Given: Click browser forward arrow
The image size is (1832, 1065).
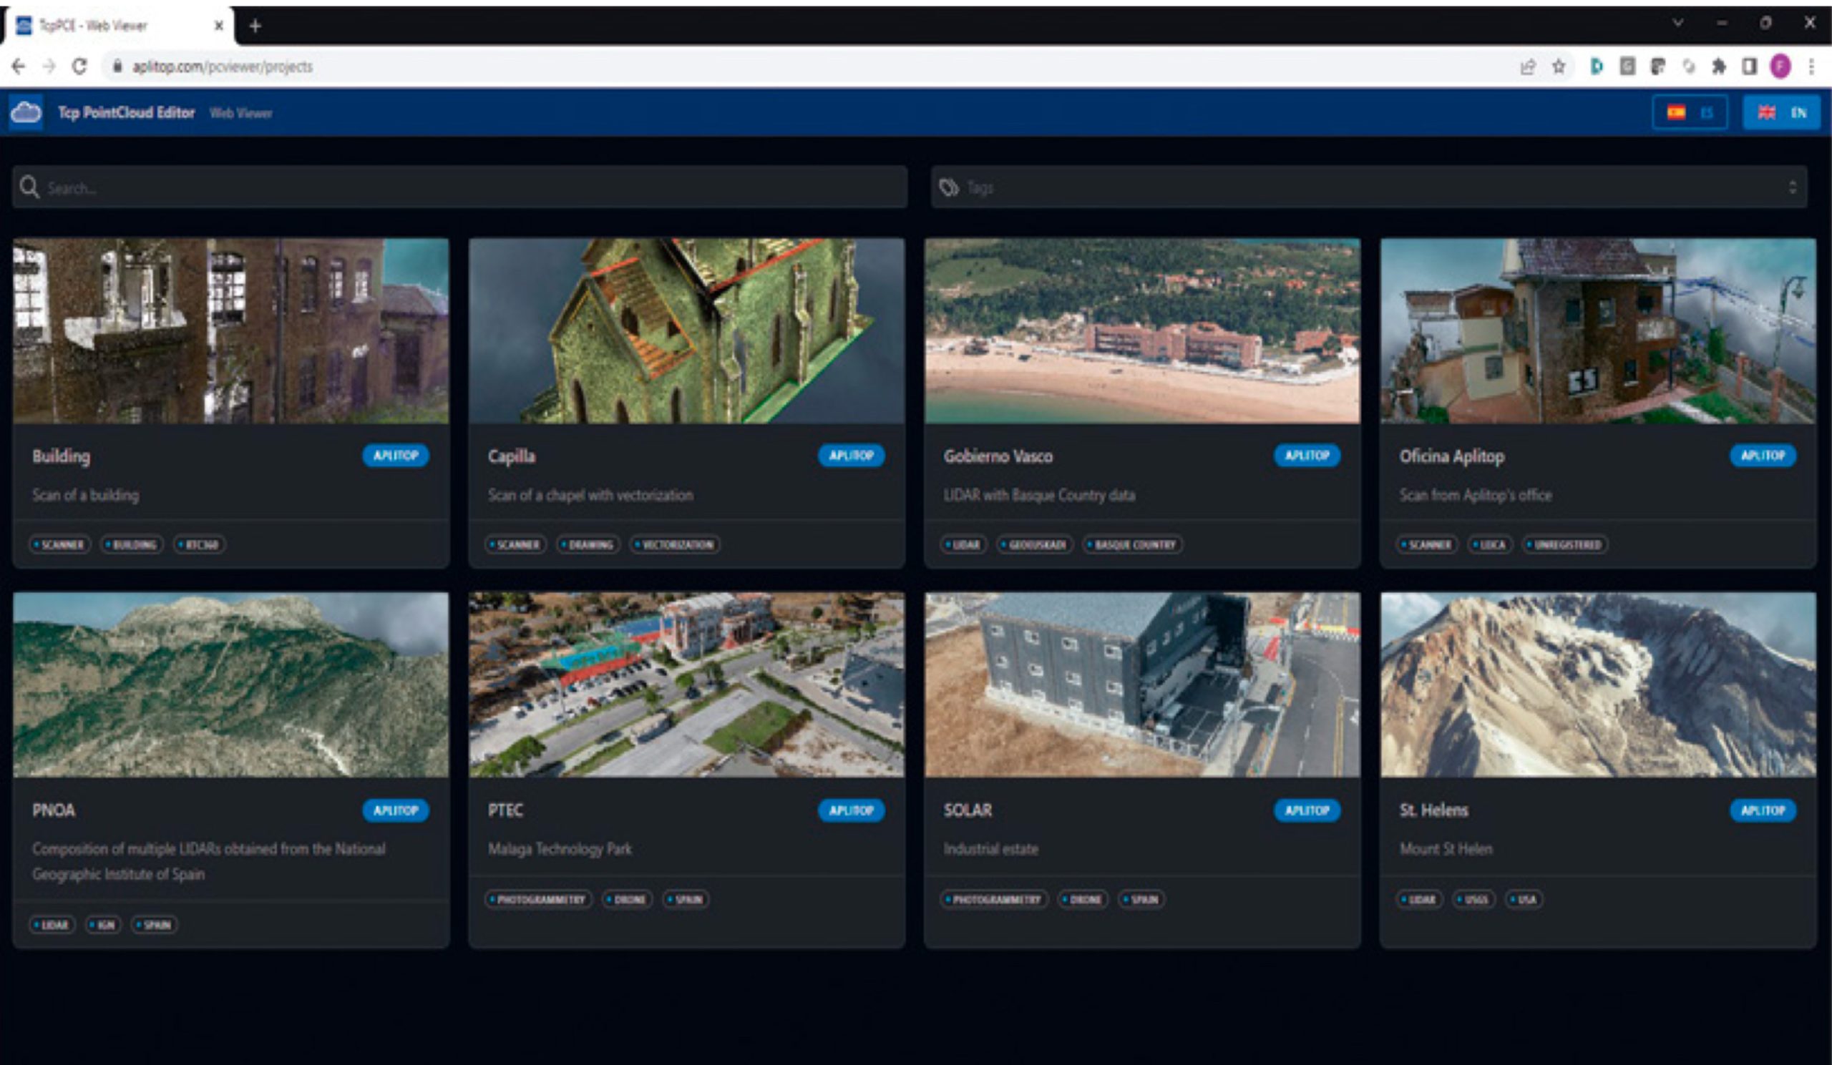Looking at the screenshot, I should 49,67.
